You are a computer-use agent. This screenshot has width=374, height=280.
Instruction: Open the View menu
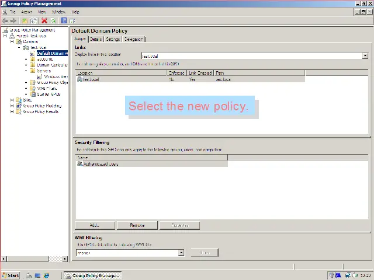tap(42, 12)
